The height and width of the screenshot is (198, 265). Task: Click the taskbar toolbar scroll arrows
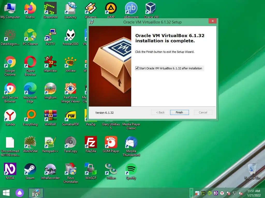[191, 193]
